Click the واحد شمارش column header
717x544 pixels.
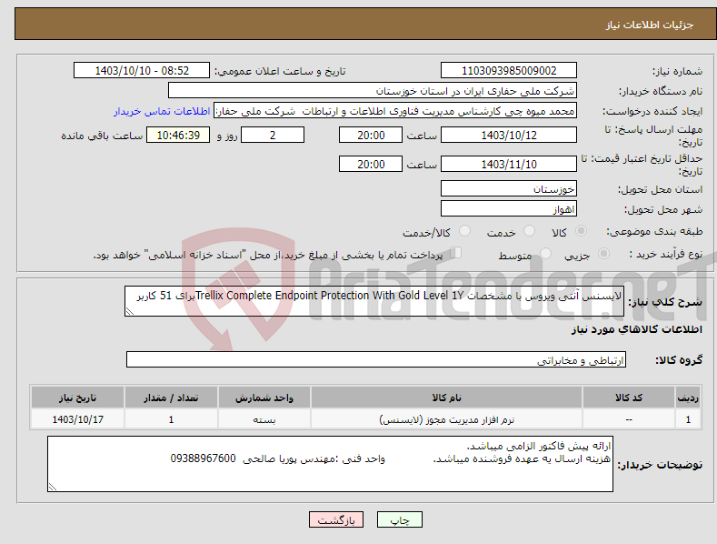point(264,398)
